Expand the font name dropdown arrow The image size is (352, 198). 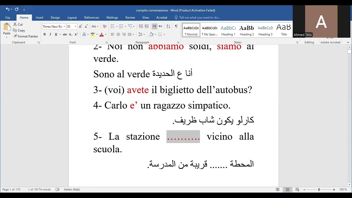click(64, 27)
